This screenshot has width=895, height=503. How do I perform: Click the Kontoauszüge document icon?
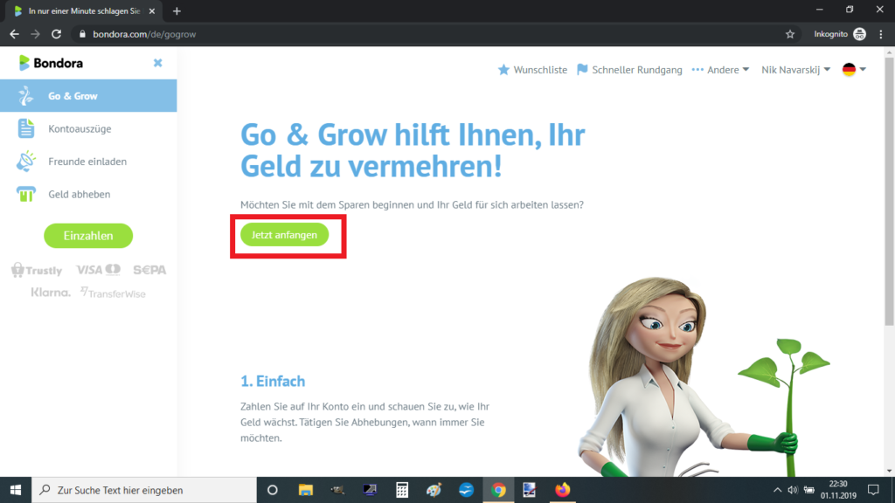coord(25,128)
